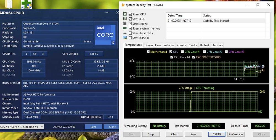
Task: Click the Test Started timestamp field
Action: tap(209, 126)
